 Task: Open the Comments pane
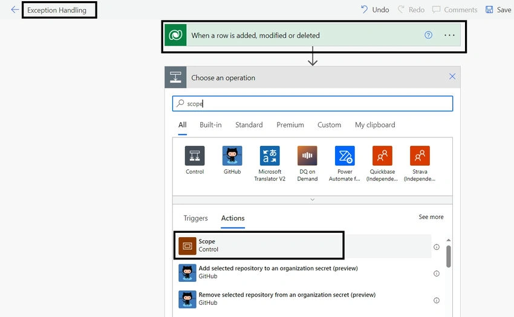[455, 10]
